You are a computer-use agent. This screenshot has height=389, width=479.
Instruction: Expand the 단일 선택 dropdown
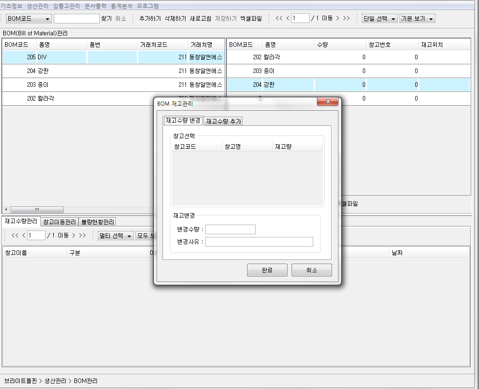(379, 19)
